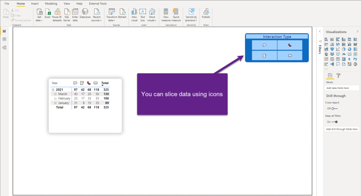Switch to the Modeling tab
Viewport: 361px width, 196px height.
coord(51,4)
